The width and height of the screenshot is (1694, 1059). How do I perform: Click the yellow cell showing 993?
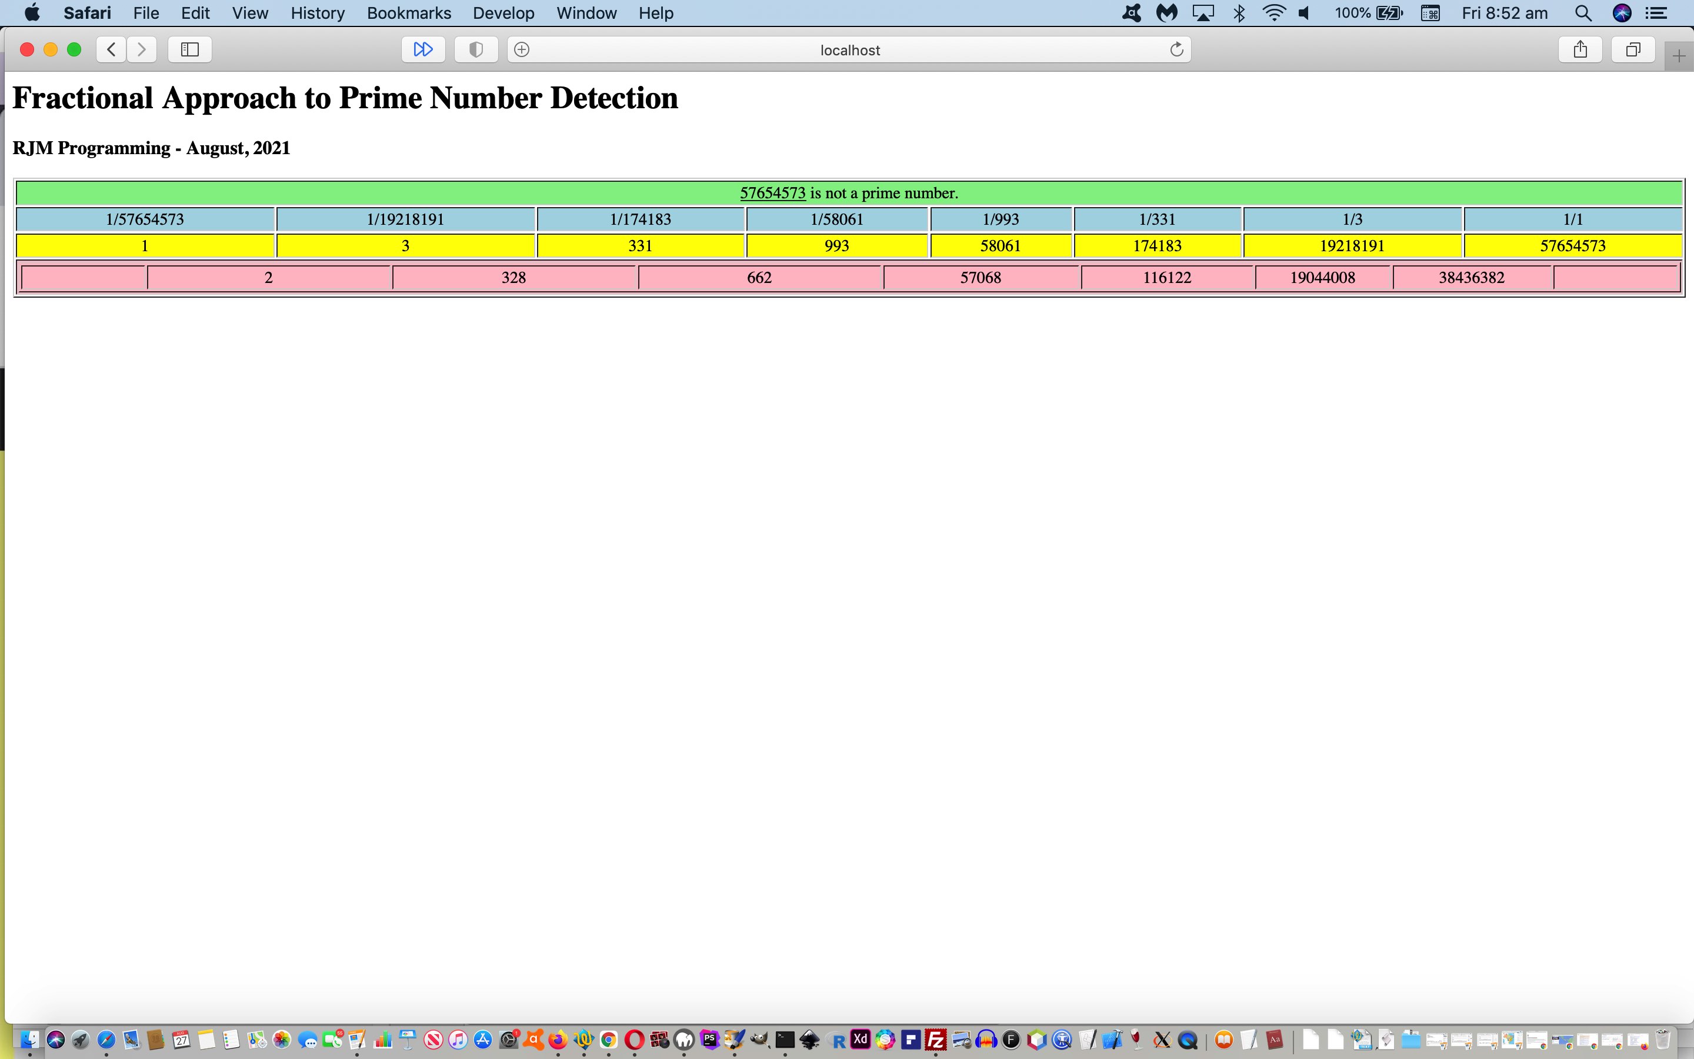click(x=836, y=246)
